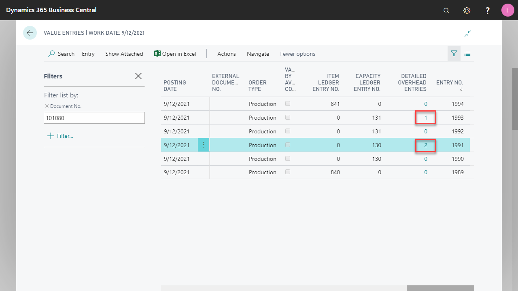Open the Valued by Average Cost header
The width and height of the screenshot is (518, 291).
(x=290, y=79)
